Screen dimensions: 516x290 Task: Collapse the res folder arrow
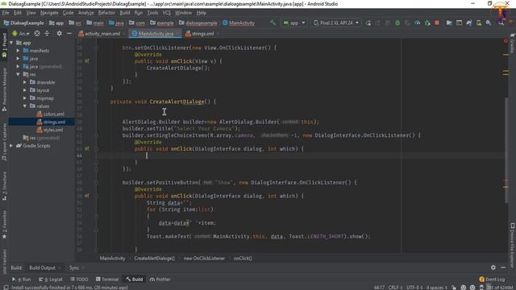tap(18, 74)
